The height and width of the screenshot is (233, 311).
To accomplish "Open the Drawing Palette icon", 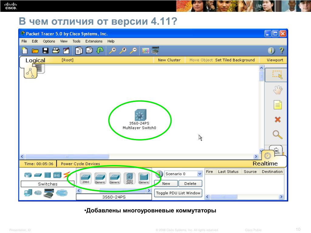I will pos(145,51).
